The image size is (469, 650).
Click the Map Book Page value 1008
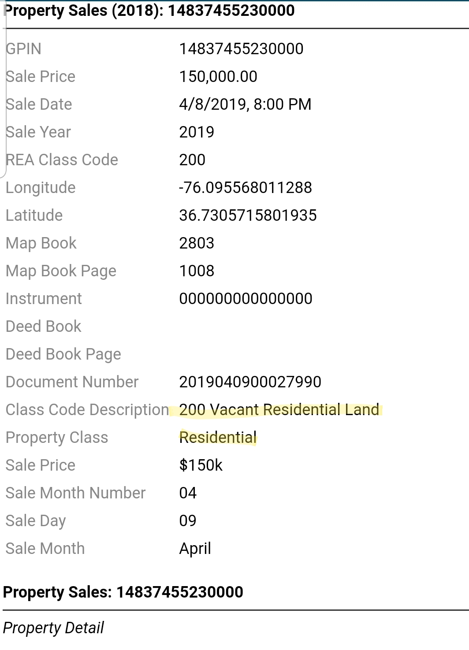pos(197,271)
